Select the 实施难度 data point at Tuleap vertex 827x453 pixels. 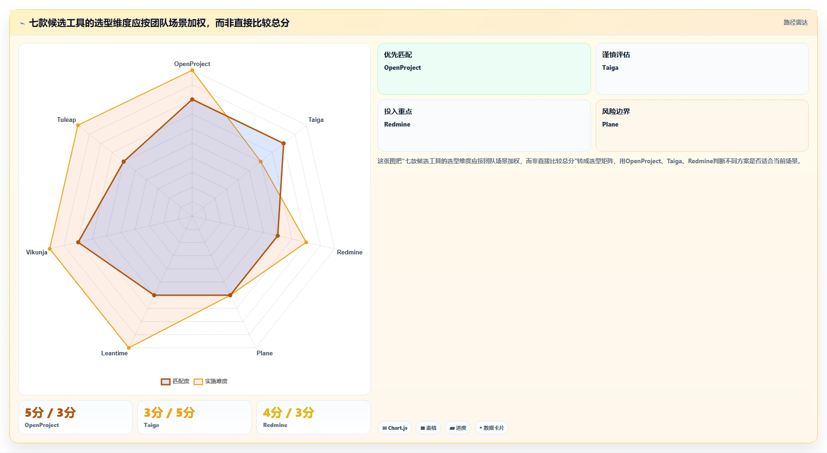tap(78, 125)
